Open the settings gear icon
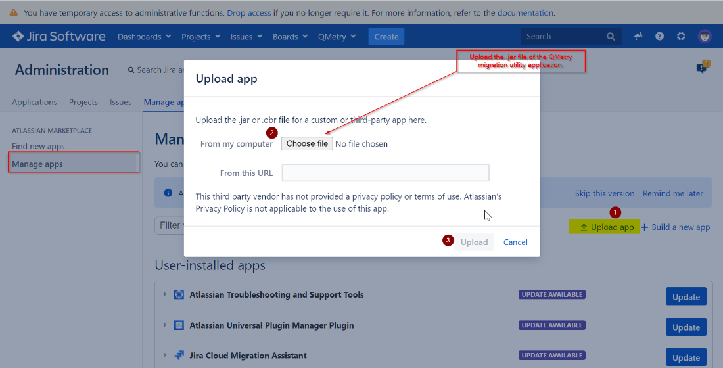 [681, 36]
